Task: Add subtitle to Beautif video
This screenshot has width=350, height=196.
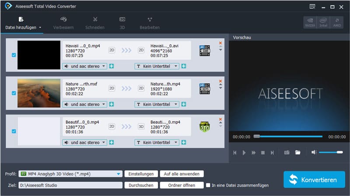Action: 184,143
